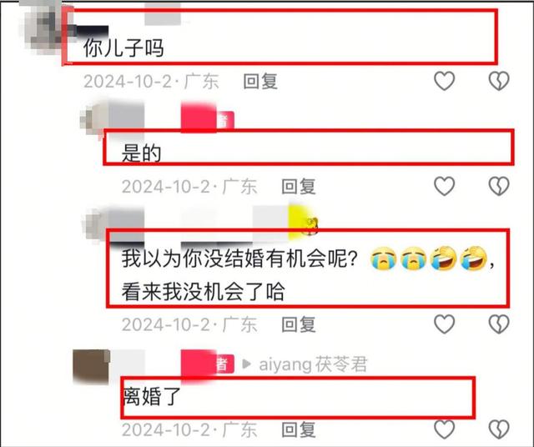Reply to the author's comment '是的'
534x447 pixels.
click(x=299, y=187)
